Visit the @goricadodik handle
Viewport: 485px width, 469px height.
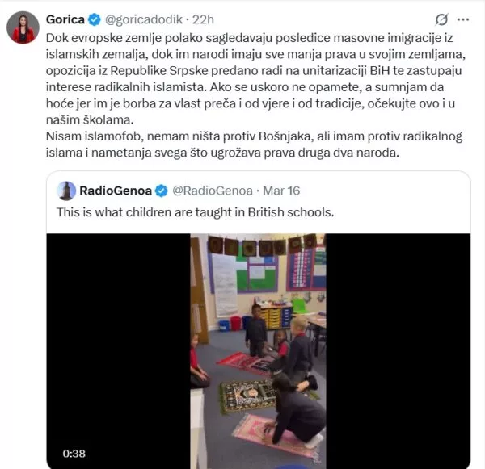[144, 19]
